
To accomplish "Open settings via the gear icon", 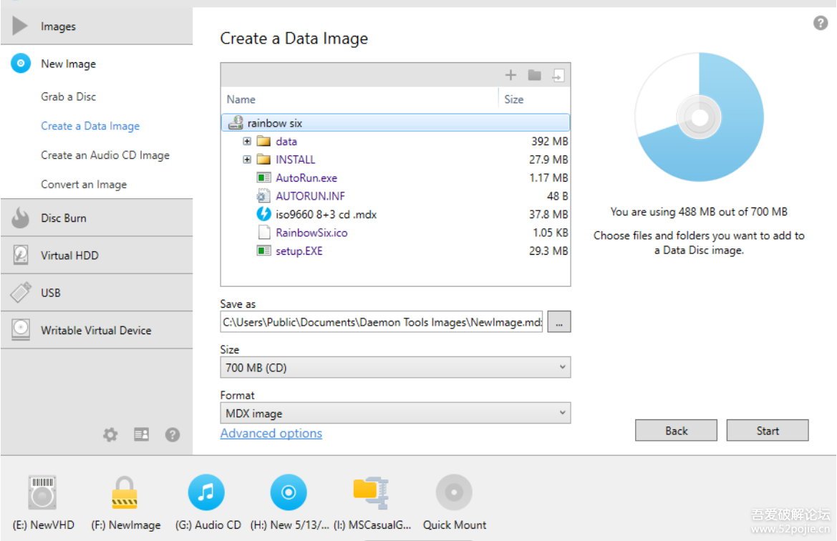I will [x=110, y=434].
